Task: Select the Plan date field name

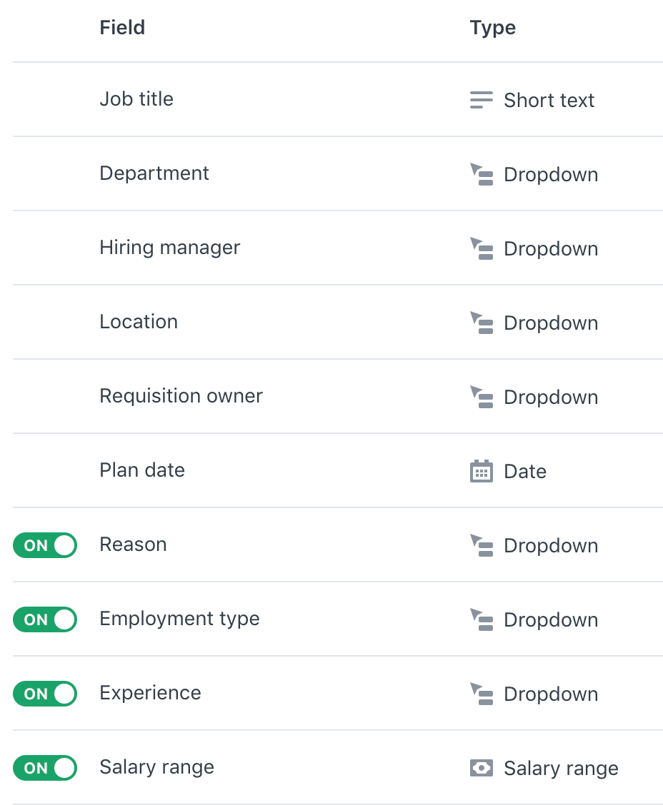Action: pyautogui.click(x=142, y=470)
